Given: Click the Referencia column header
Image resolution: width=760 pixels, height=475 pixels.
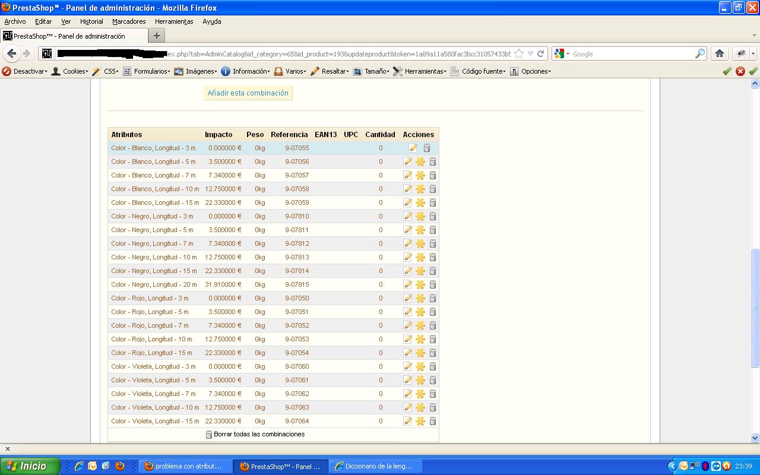Looking at the screenshot, I should 289,135.
